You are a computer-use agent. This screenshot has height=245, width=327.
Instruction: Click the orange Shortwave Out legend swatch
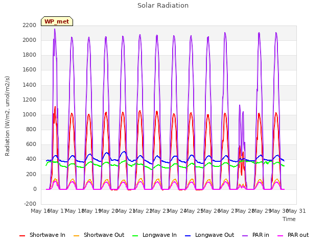pos(77,236)
